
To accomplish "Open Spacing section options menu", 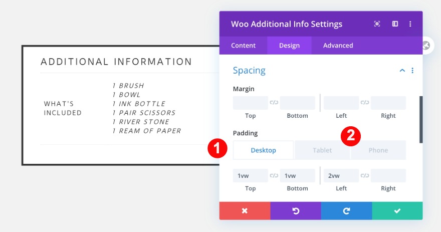I will (412, 71).
